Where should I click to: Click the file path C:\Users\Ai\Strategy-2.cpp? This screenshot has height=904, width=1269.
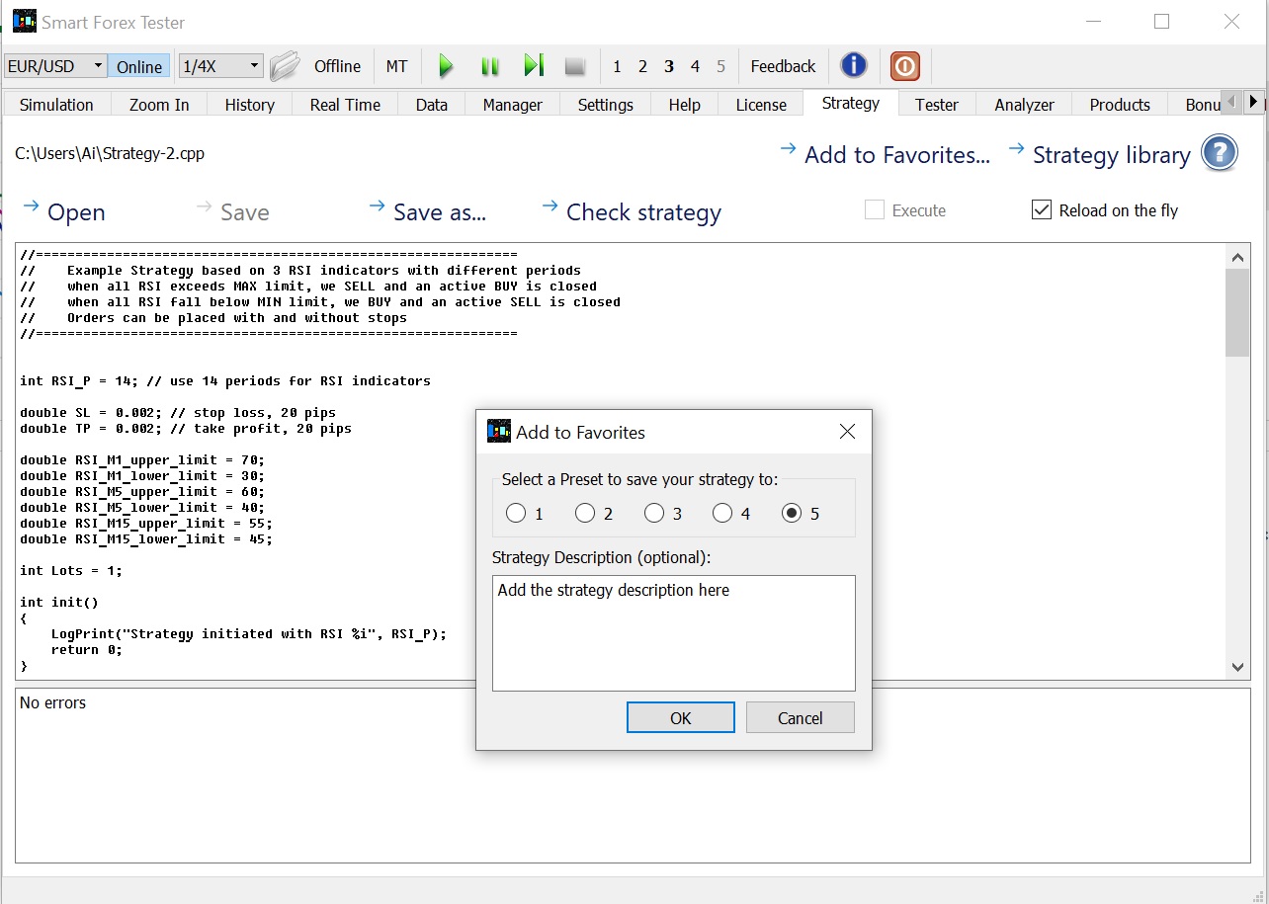(x=110, y=153)
